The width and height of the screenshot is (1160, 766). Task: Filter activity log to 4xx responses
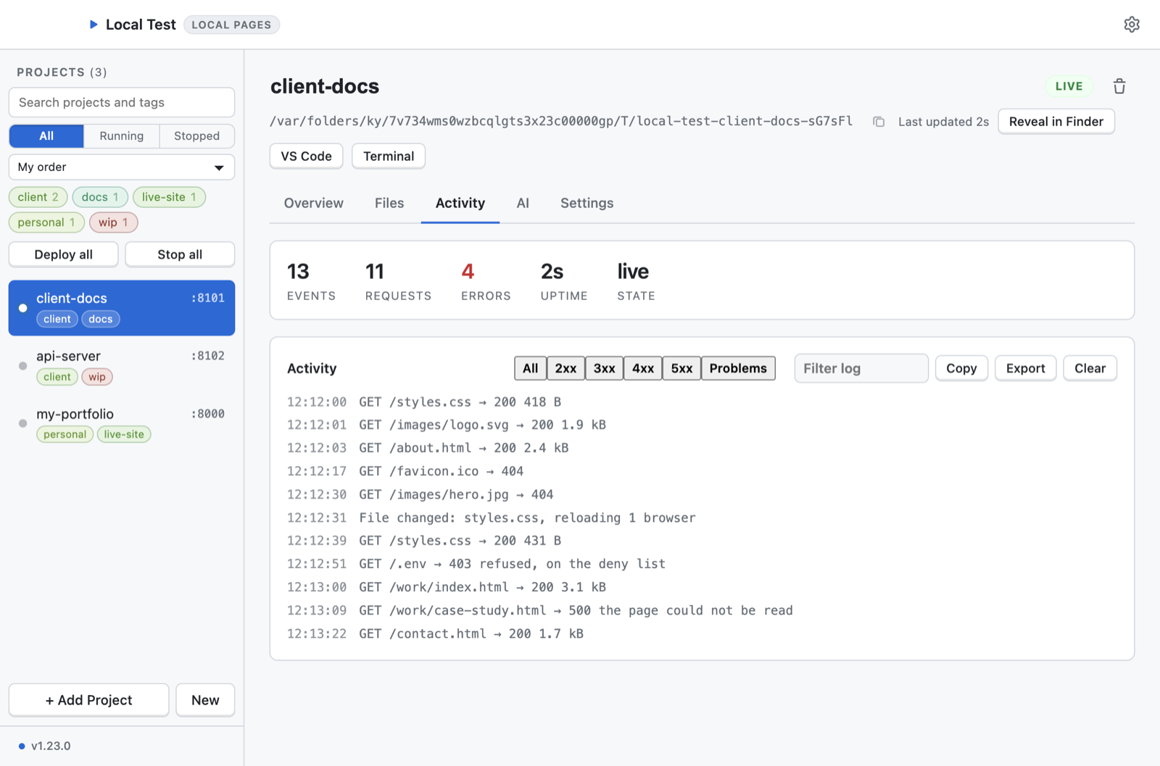click(642, 368)
